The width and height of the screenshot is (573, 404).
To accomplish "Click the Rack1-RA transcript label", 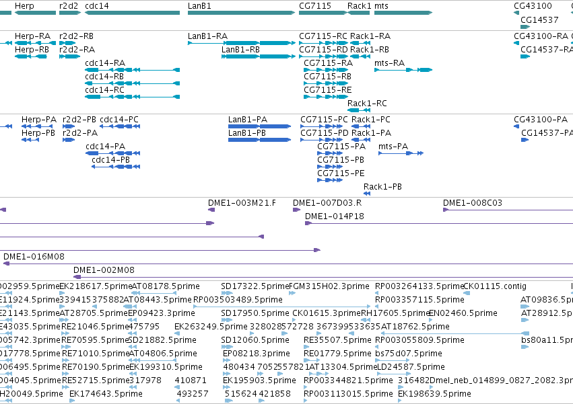I will pos(370,36).
